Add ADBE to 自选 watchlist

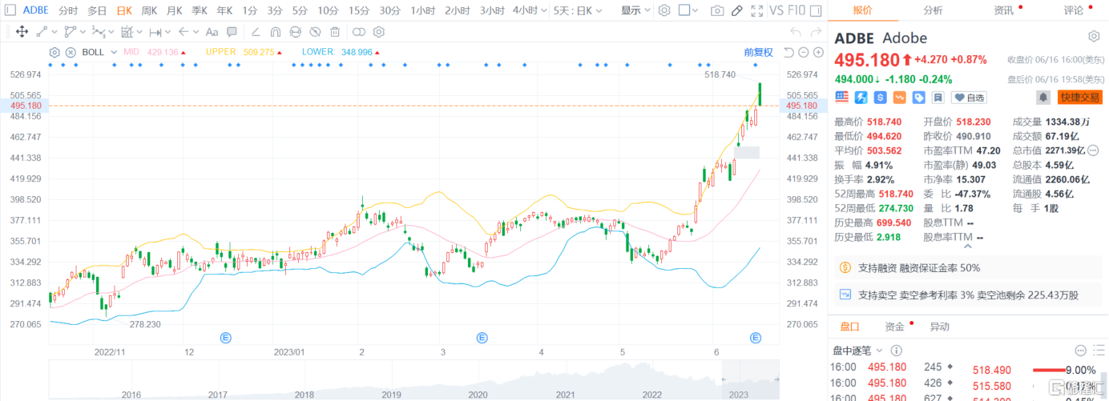pos(970,97)
